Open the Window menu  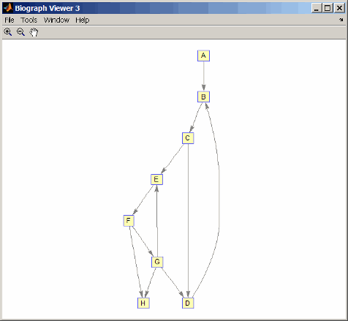pos(56,20)
